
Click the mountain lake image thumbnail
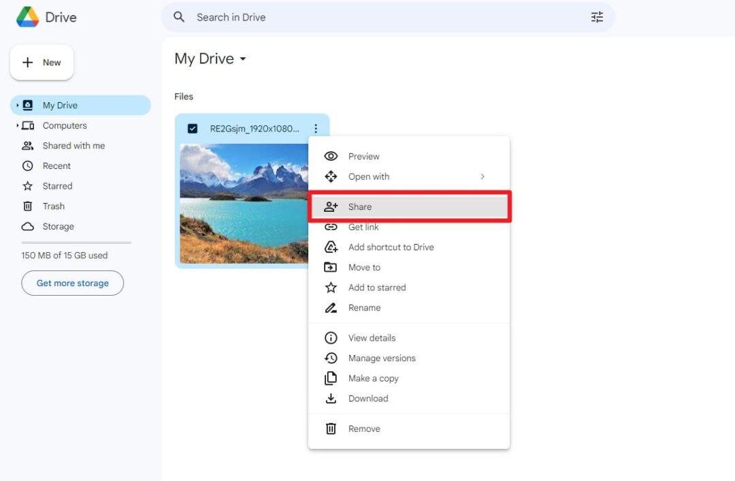pyautogui.click(x=244, y=203)
